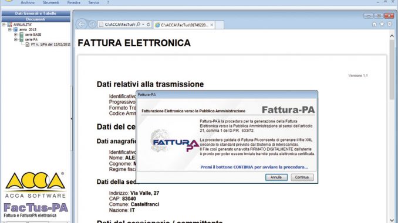
Task: Click the CAP value 83040
Action: [x=129, y=198]
